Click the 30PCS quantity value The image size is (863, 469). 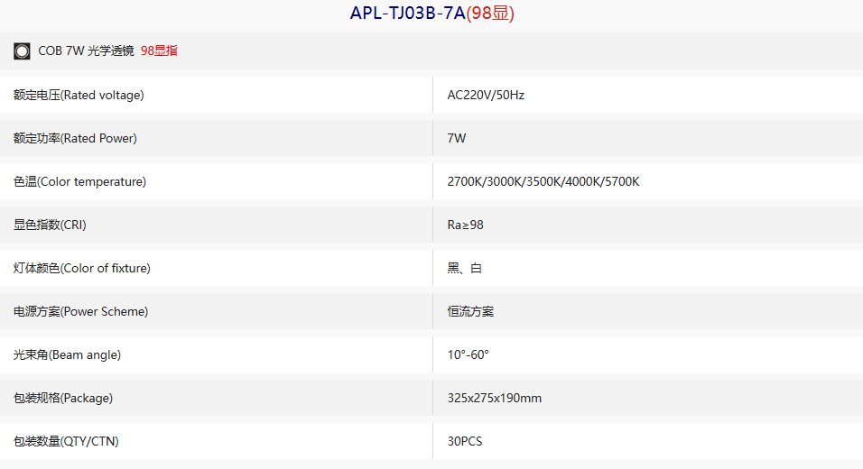point(465,442)
